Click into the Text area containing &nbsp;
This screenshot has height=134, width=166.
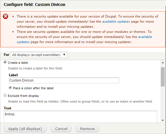[x=81, y=117]
